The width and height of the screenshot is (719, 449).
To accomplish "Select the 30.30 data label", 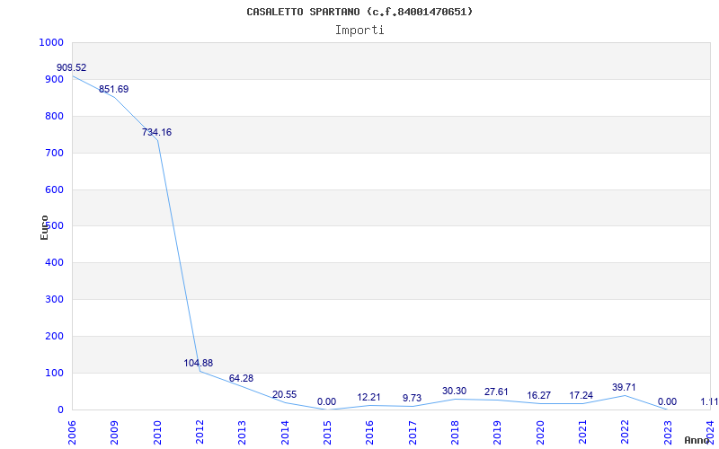I will click(455, 392).
